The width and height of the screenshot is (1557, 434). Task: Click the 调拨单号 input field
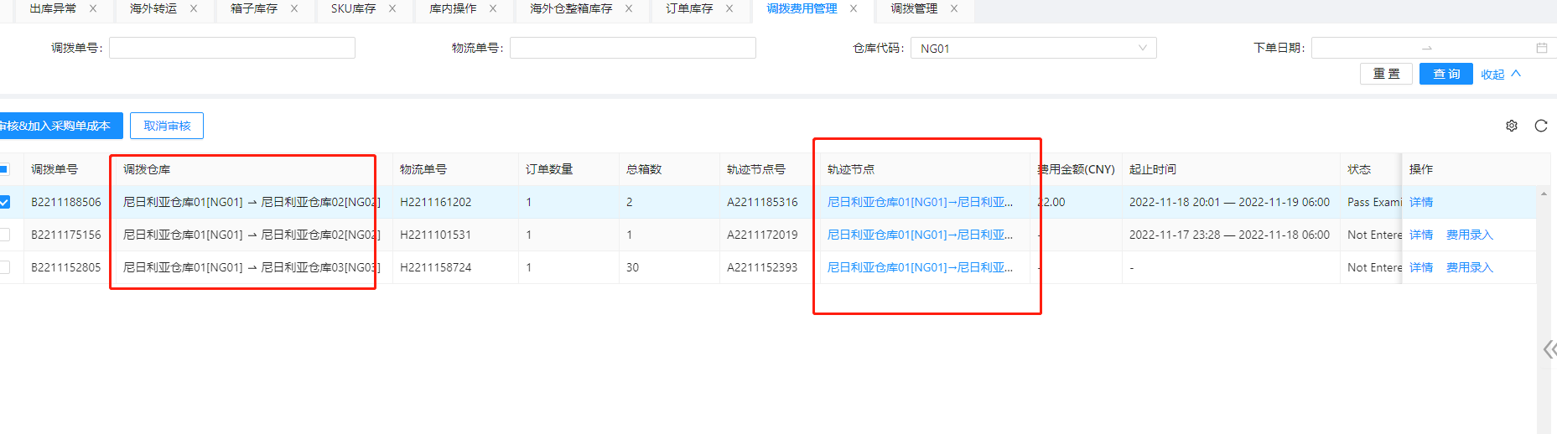(x=232, y=49)
